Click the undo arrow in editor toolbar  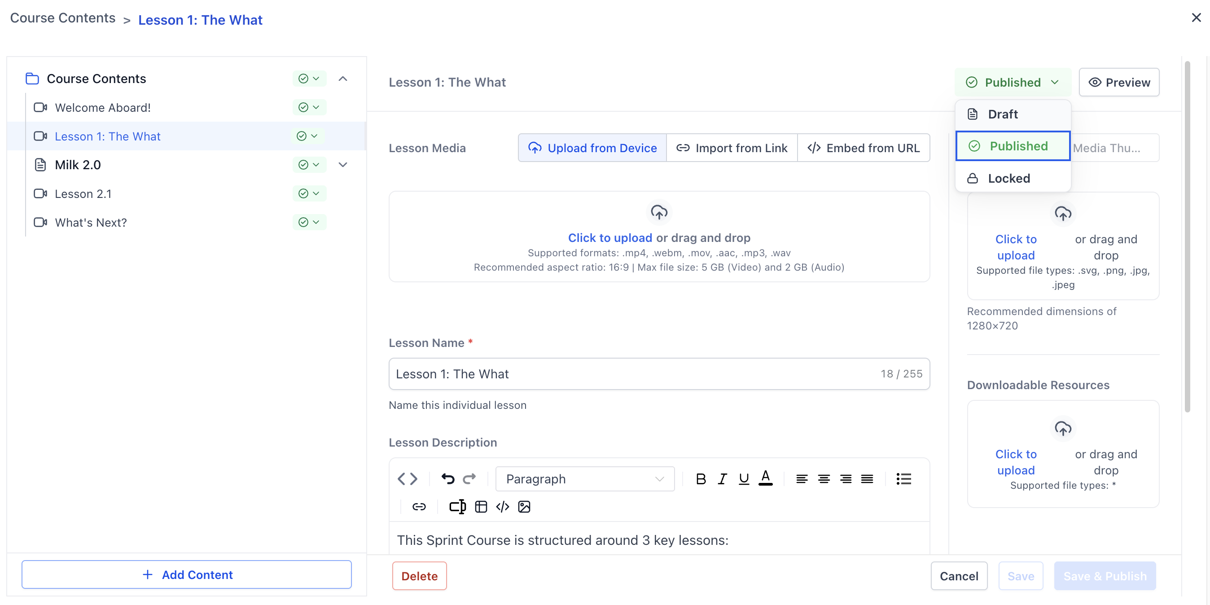click(447, 478)
